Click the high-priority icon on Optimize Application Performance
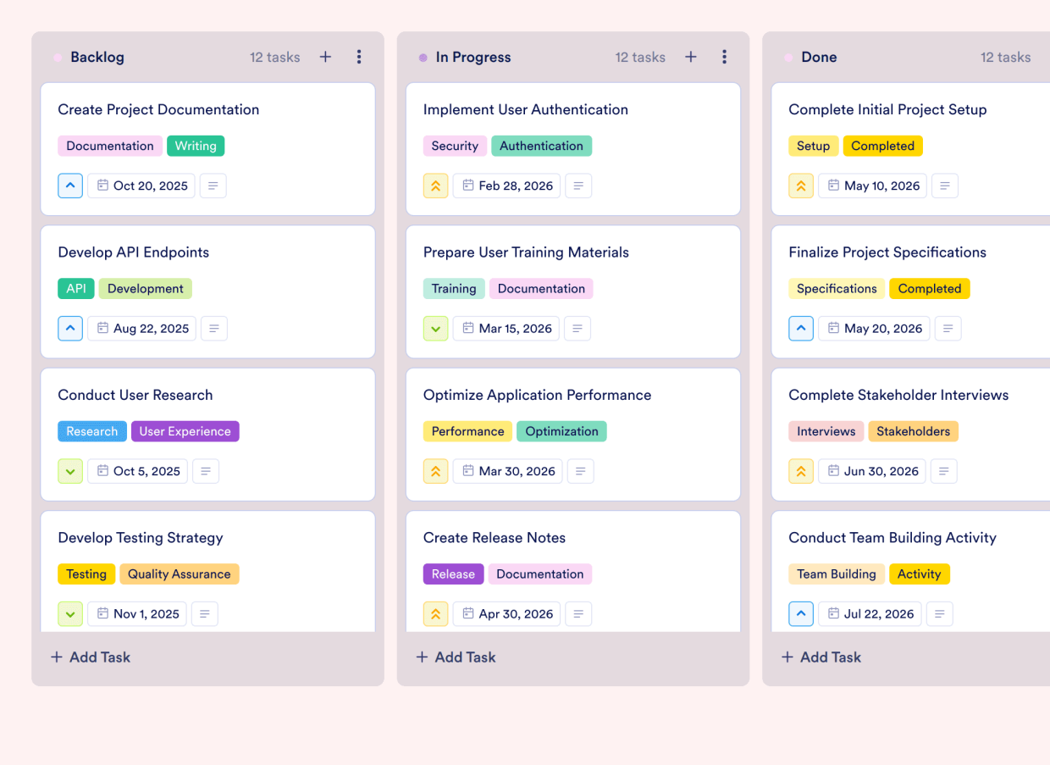Screen dimensions: 1050x765 tap(435, 471)
